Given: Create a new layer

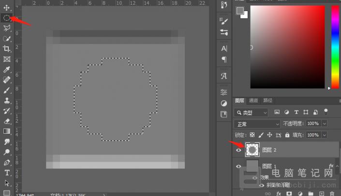Looking at the screenshot, I should click(x=322, y=194).
